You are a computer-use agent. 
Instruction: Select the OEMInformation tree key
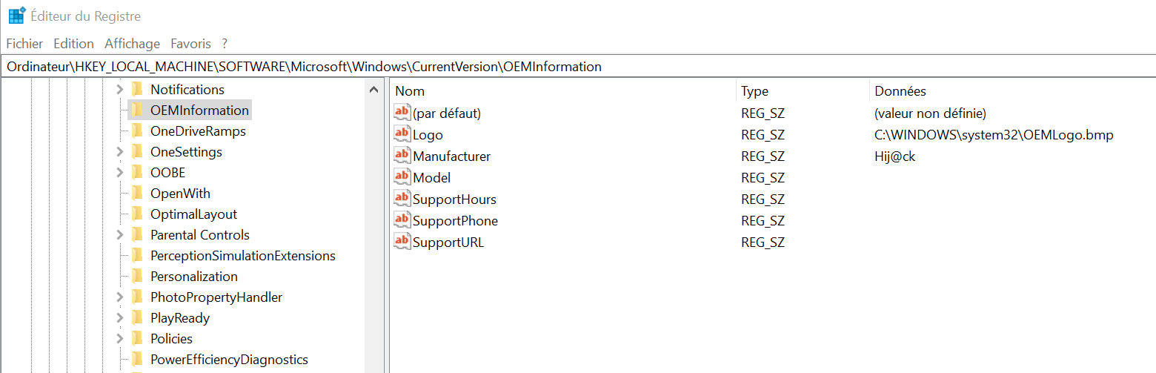(x=199, y=110)
